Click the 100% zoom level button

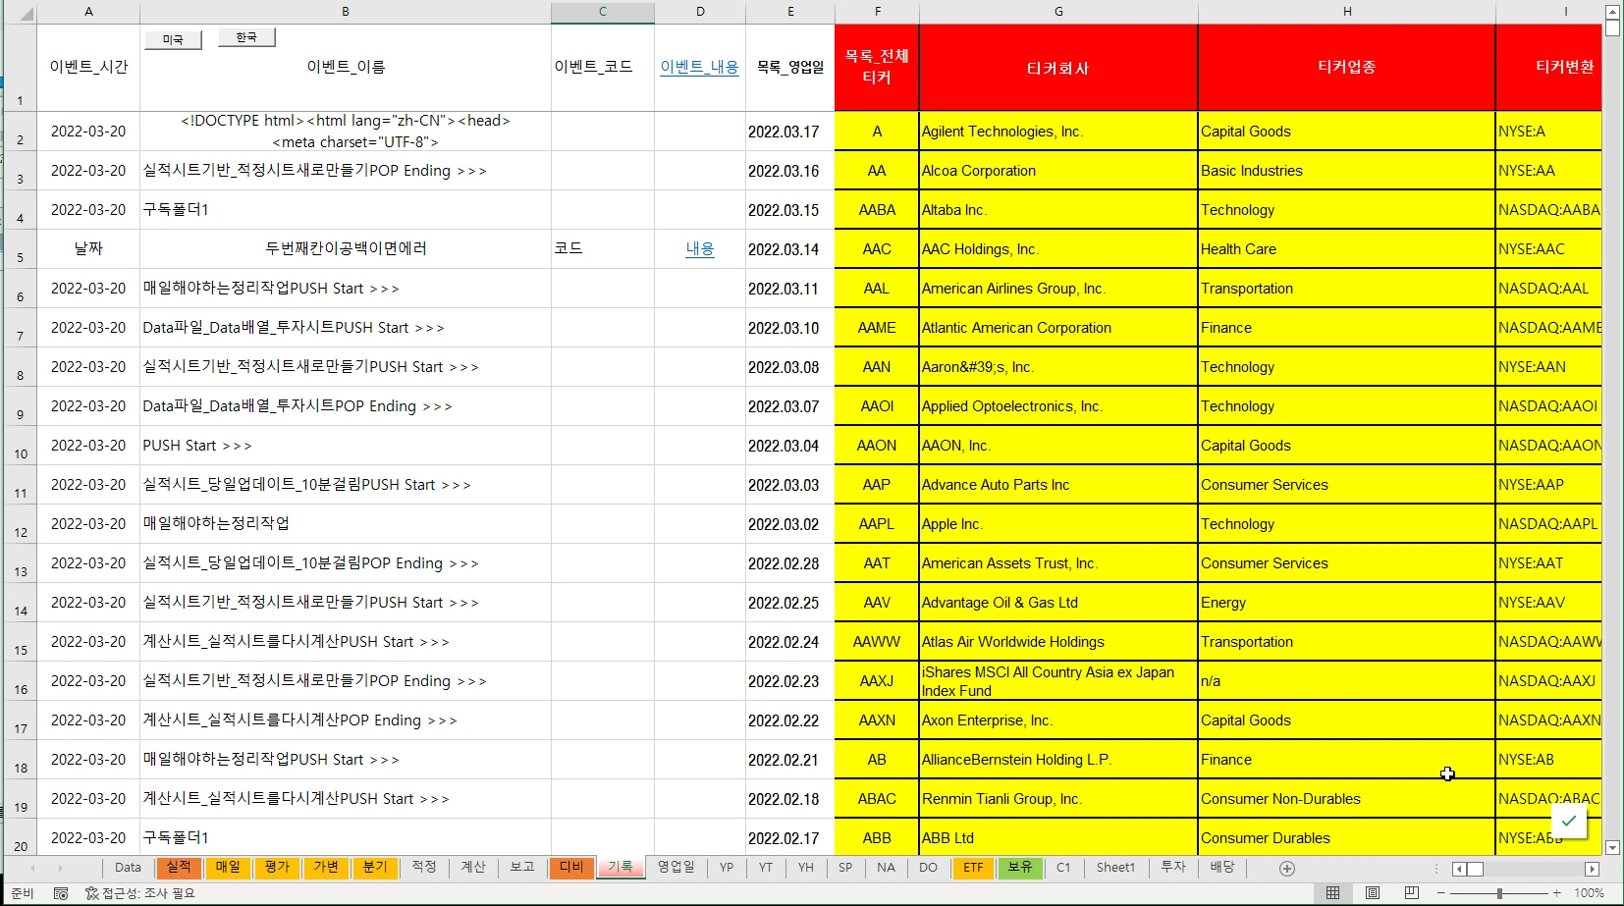[x=1589, y=893]
